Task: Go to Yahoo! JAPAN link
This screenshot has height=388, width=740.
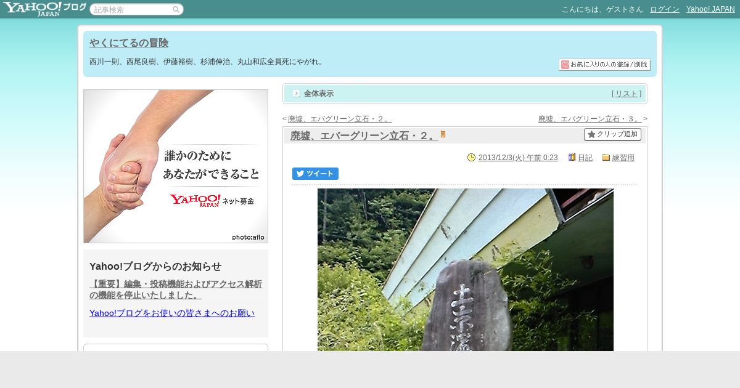Action: click(x=710, y=9)
